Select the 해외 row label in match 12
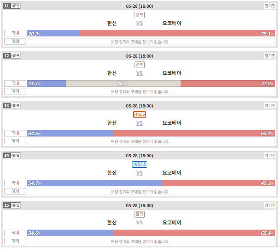This screenshot has height=250, width=280. tap(15, 91)
